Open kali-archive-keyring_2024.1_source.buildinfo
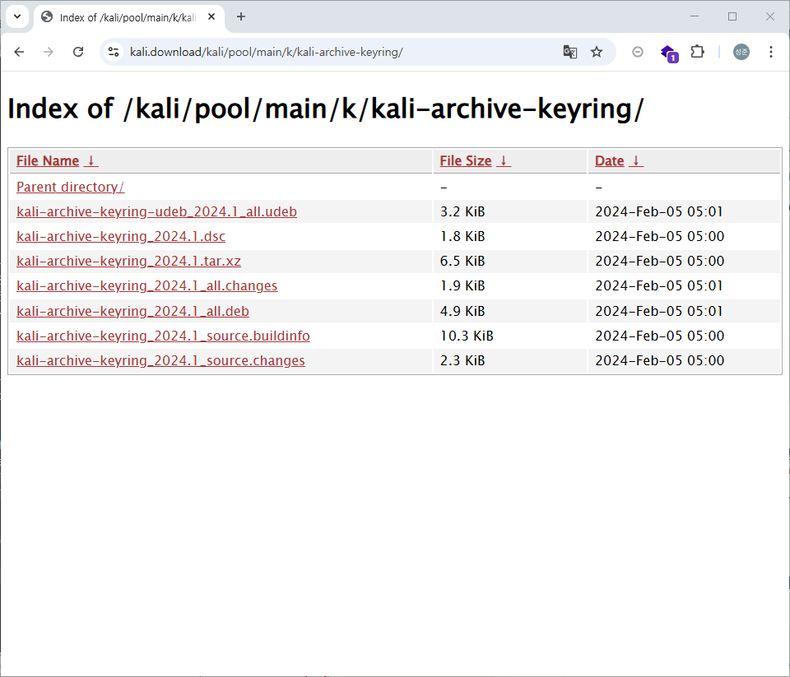This screenshot has width=790, height=677. (163, 336)
